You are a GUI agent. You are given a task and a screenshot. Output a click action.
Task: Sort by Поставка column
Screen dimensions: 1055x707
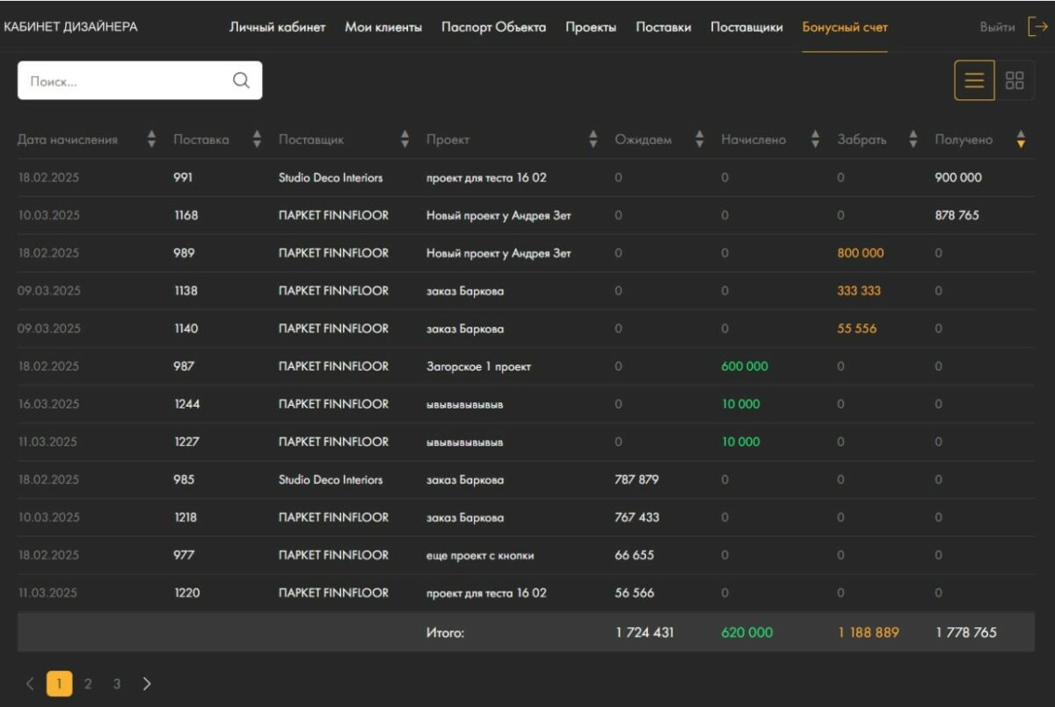point(257,140)
